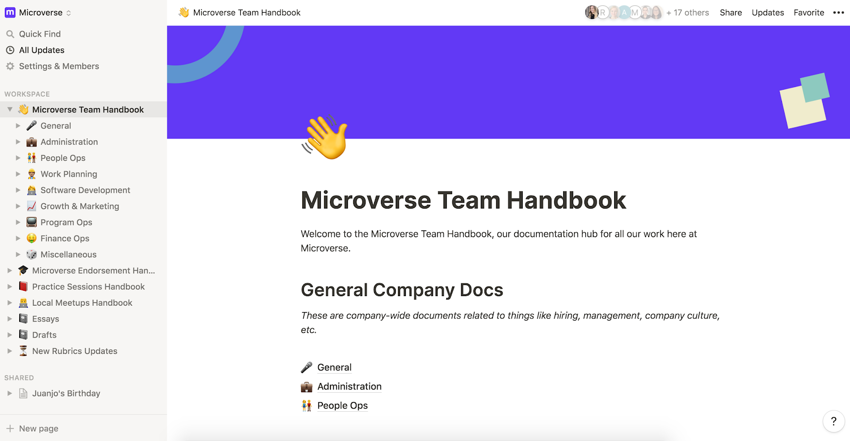Click the Quick Find magnifier icon
Image resolution: width=850 pixels, height=441 pixels.
click(10, 34)
